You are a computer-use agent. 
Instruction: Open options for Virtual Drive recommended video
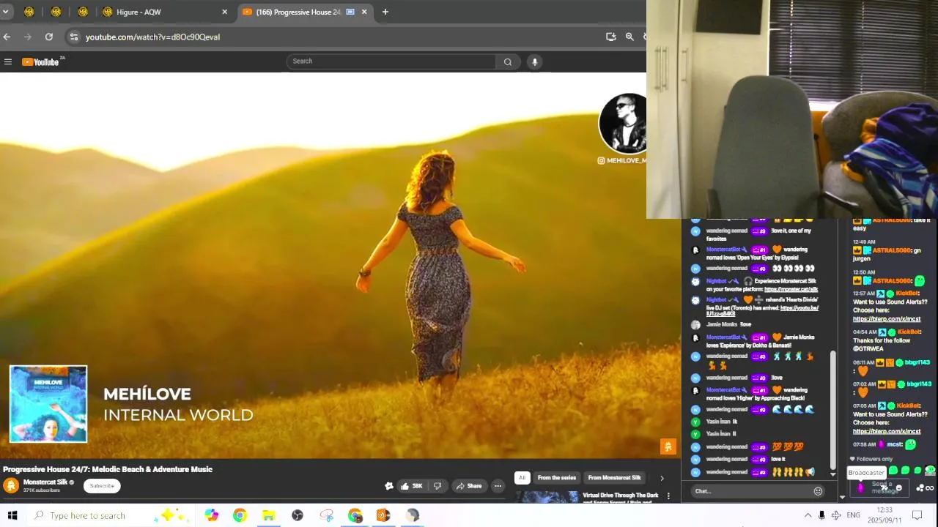[668, 496]
